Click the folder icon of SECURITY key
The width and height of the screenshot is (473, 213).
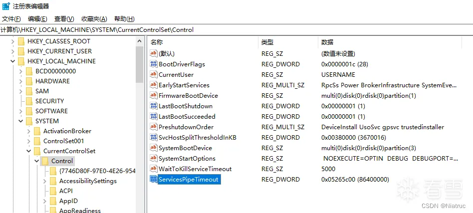click(x=29, y=101)
